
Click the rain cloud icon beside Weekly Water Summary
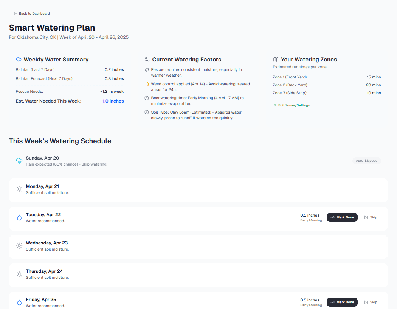coord(19,60)
